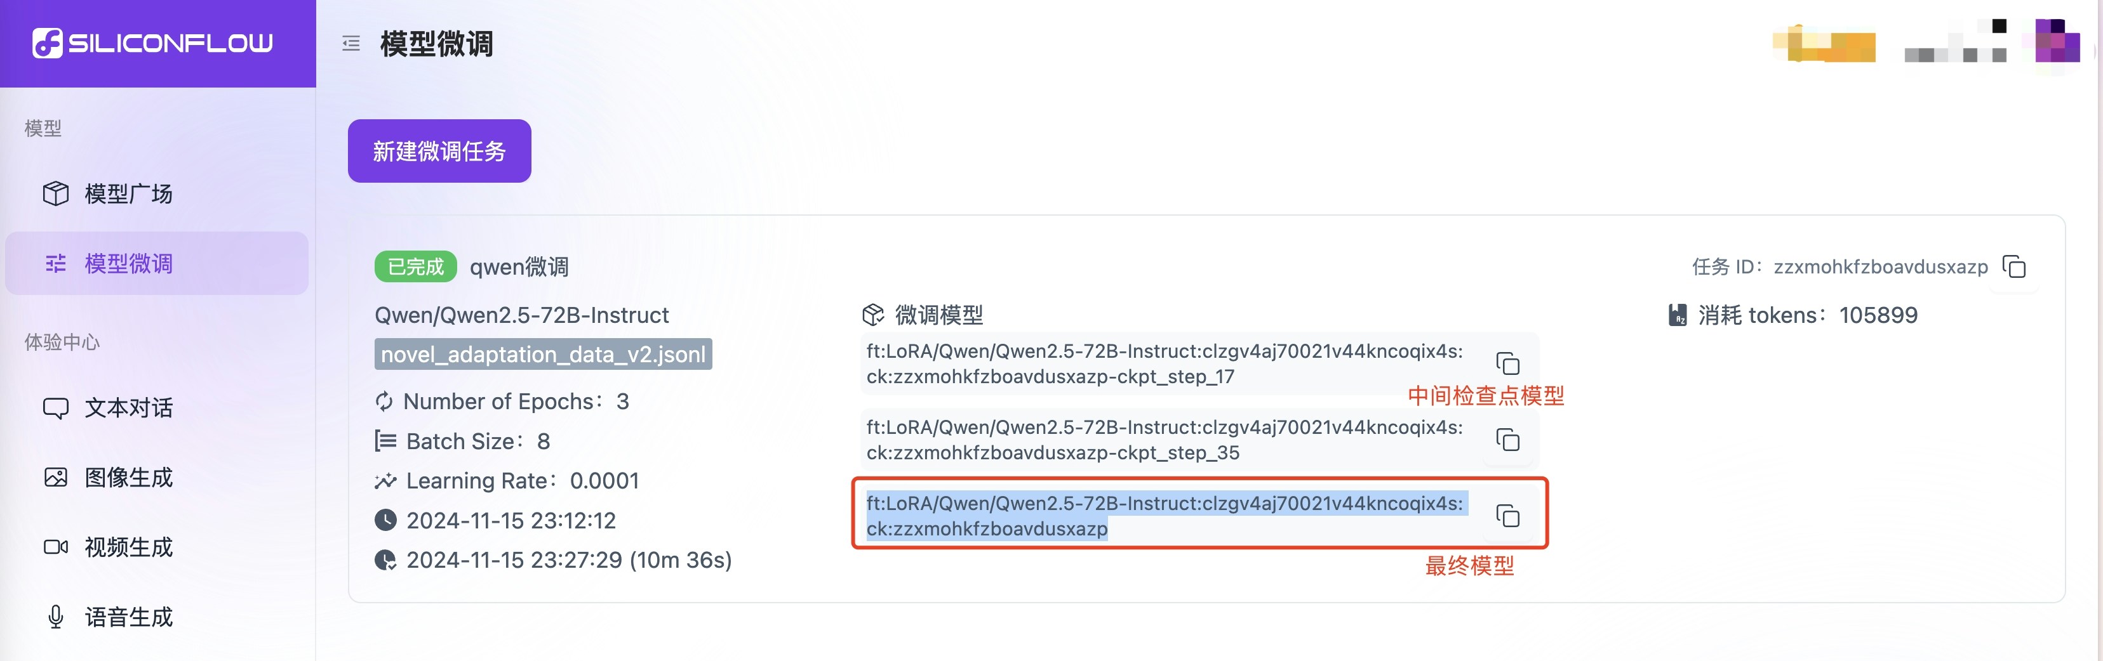Click the 视频生成 camera icon
The width and height of the screenshot is (2103, 661).
pyautogui.click(x=55, y=547)
